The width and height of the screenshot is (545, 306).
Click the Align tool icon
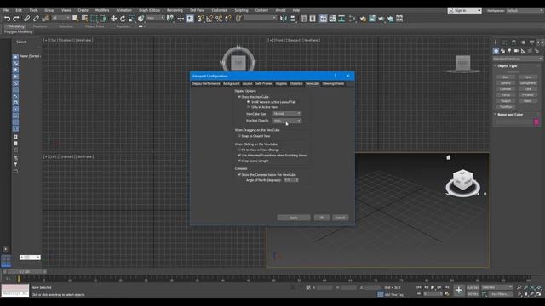pyautogui.click(x=293, y=19)
